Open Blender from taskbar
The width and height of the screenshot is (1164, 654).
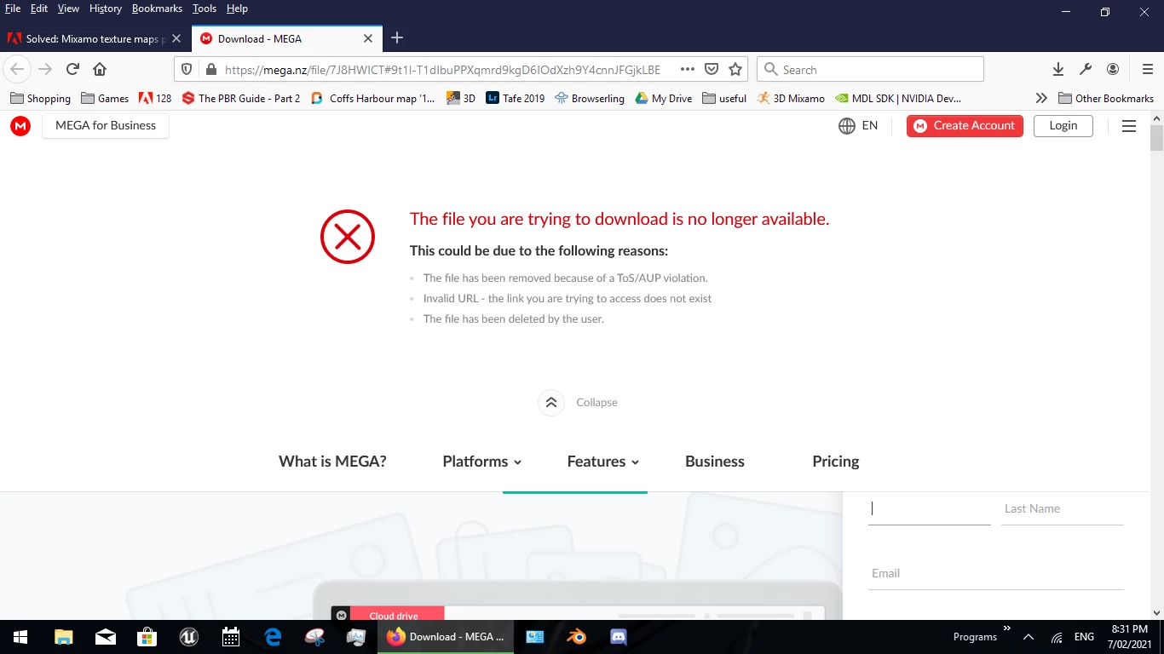tap(577, 637)
